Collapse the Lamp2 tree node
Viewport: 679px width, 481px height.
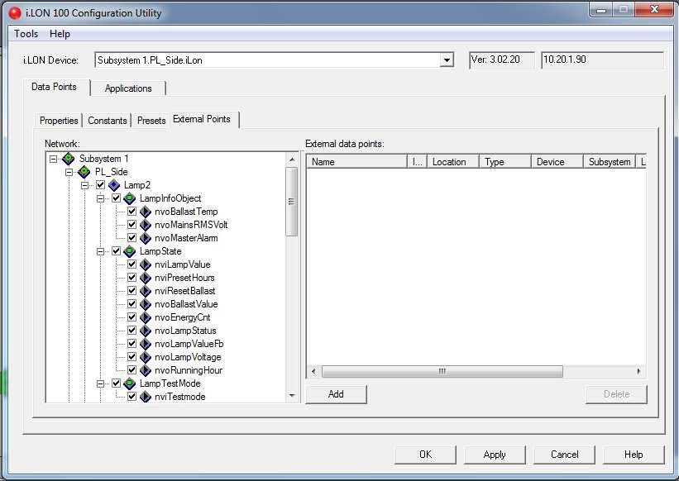pyautogui.click(x=85, y=186)
